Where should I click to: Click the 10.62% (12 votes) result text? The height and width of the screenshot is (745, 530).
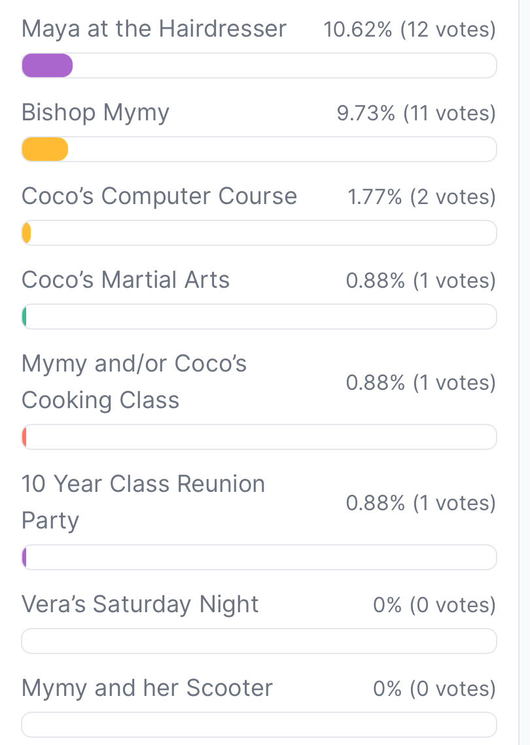[x=410, y=29]
